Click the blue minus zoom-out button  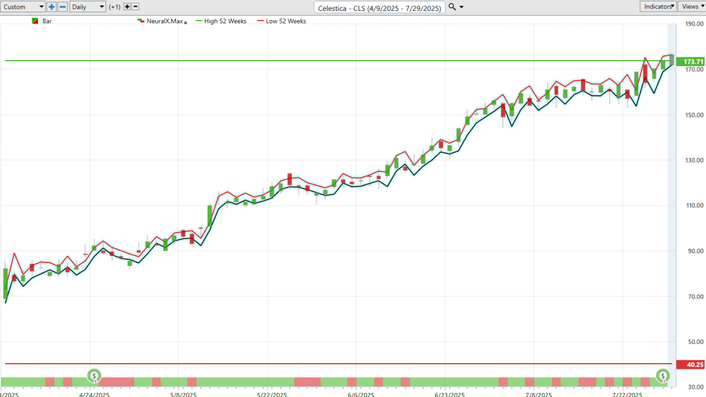click(63, 7)
